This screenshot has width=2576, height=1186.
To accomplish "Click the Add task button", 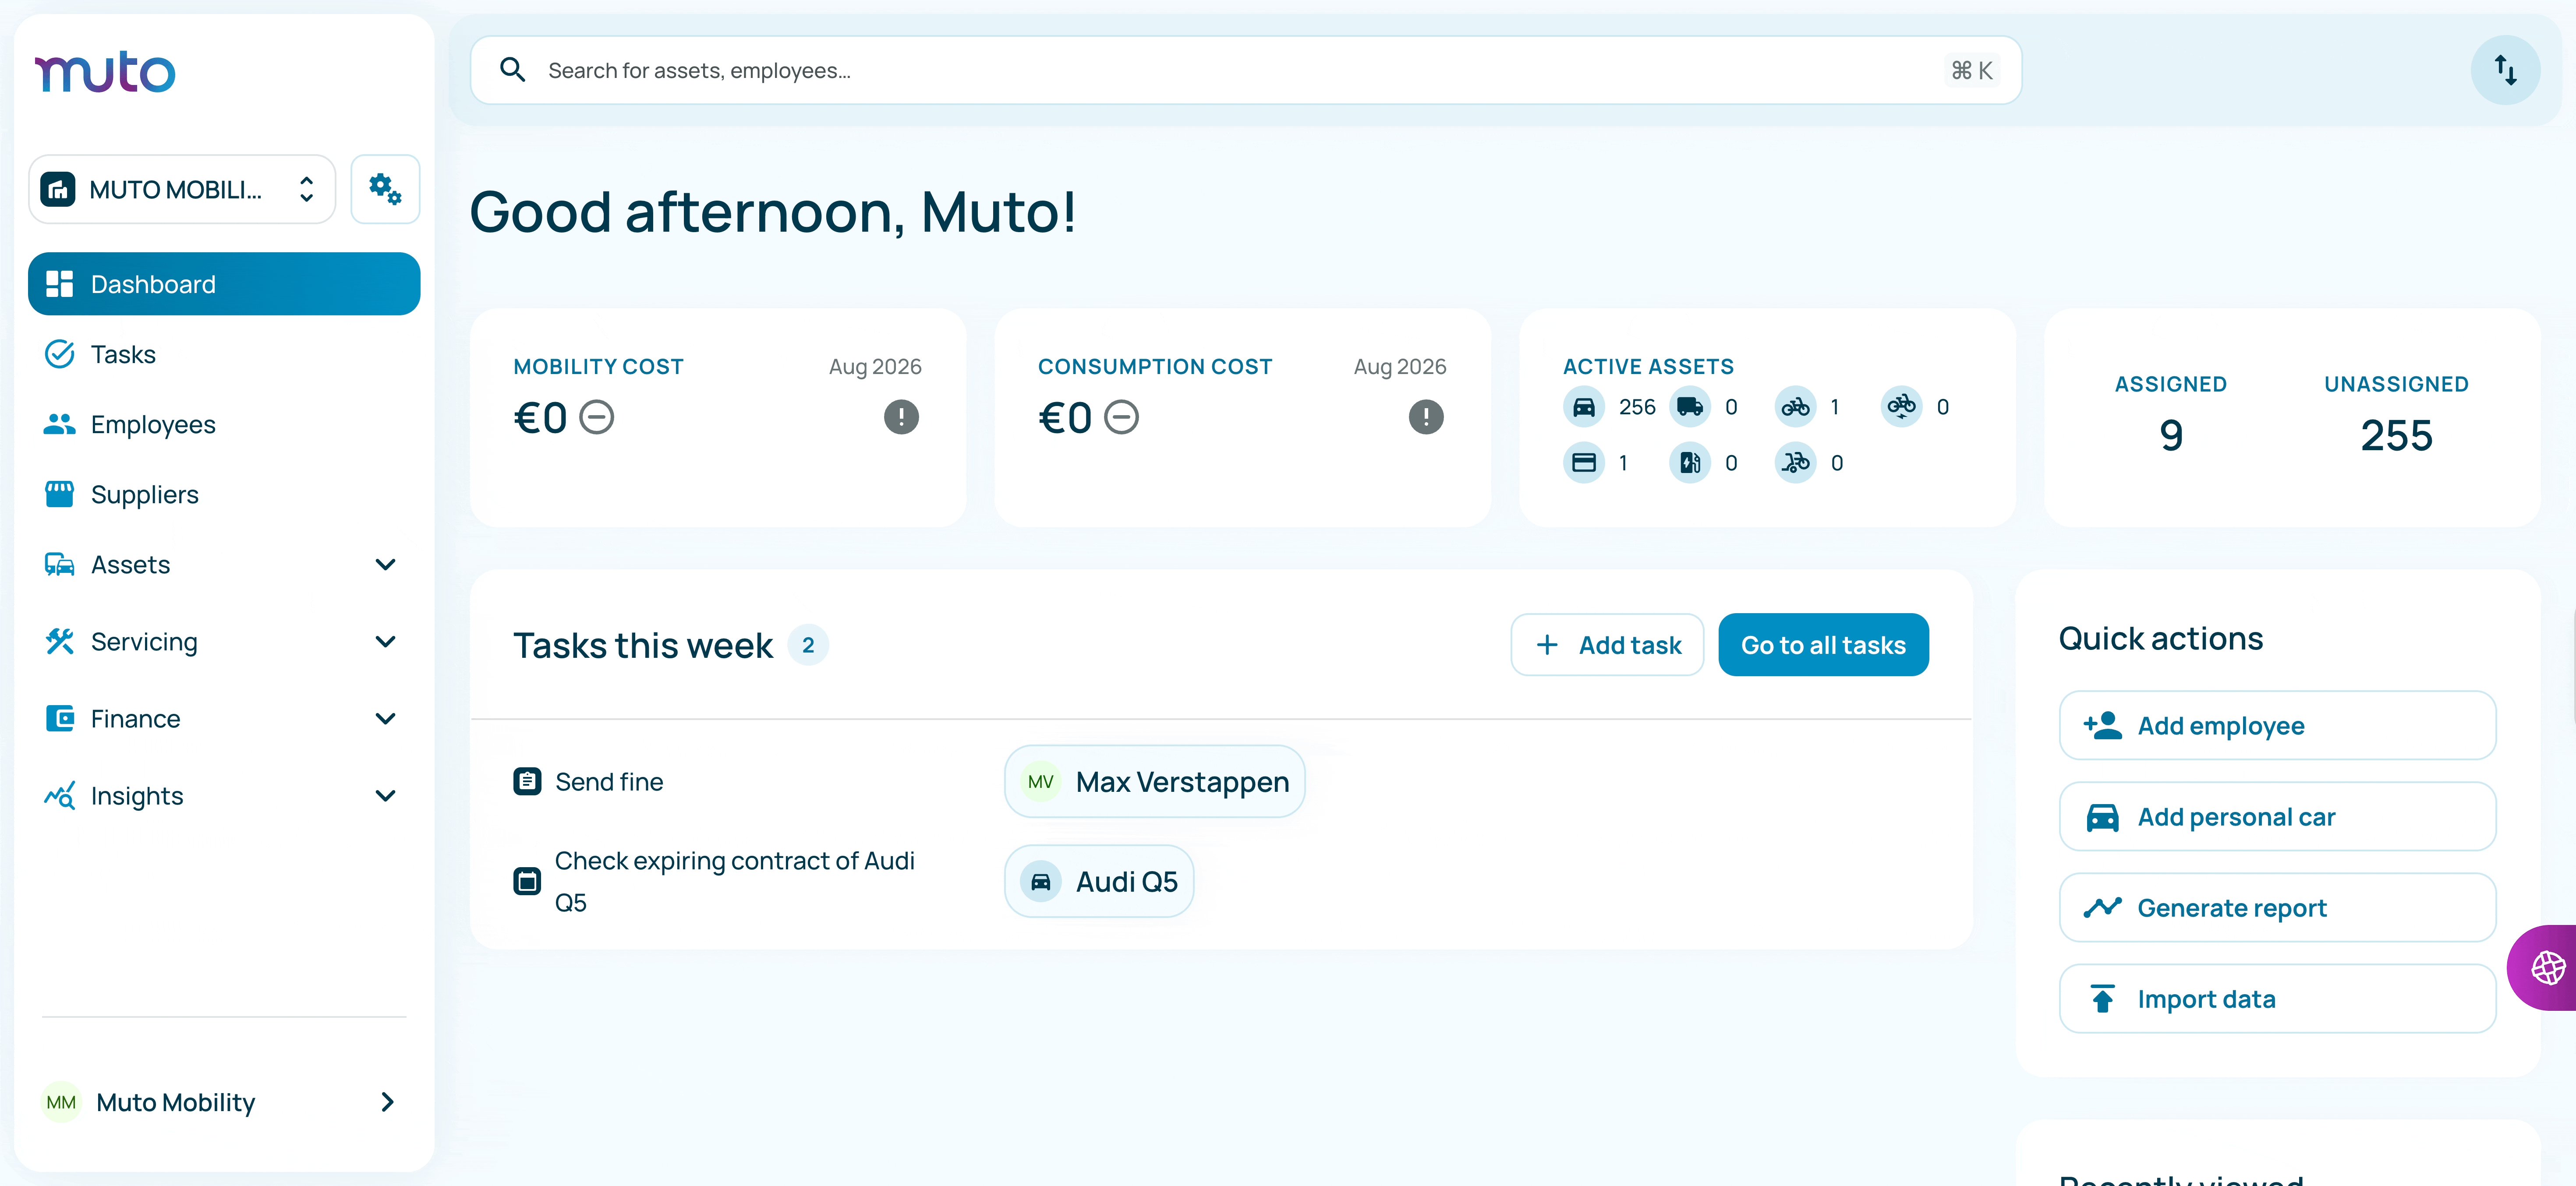I will pos(1607,645).
